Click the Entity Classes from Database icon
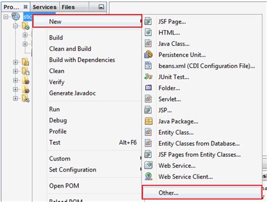This screenshot has width=267, height=202. coord(148,143)
